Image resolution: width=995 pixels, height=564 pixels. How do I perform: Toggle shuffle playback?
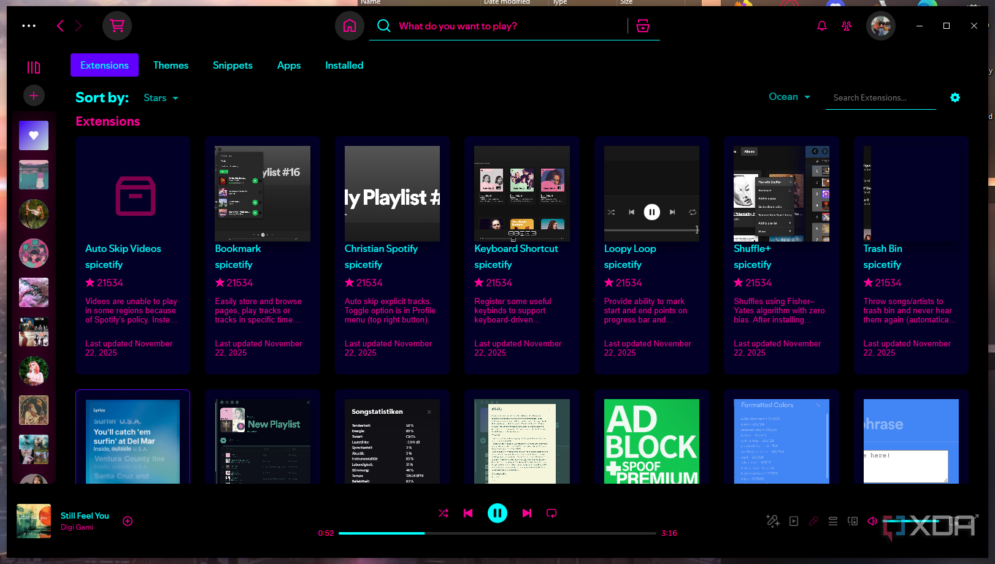pyautogui.click(x=444, y=513)
